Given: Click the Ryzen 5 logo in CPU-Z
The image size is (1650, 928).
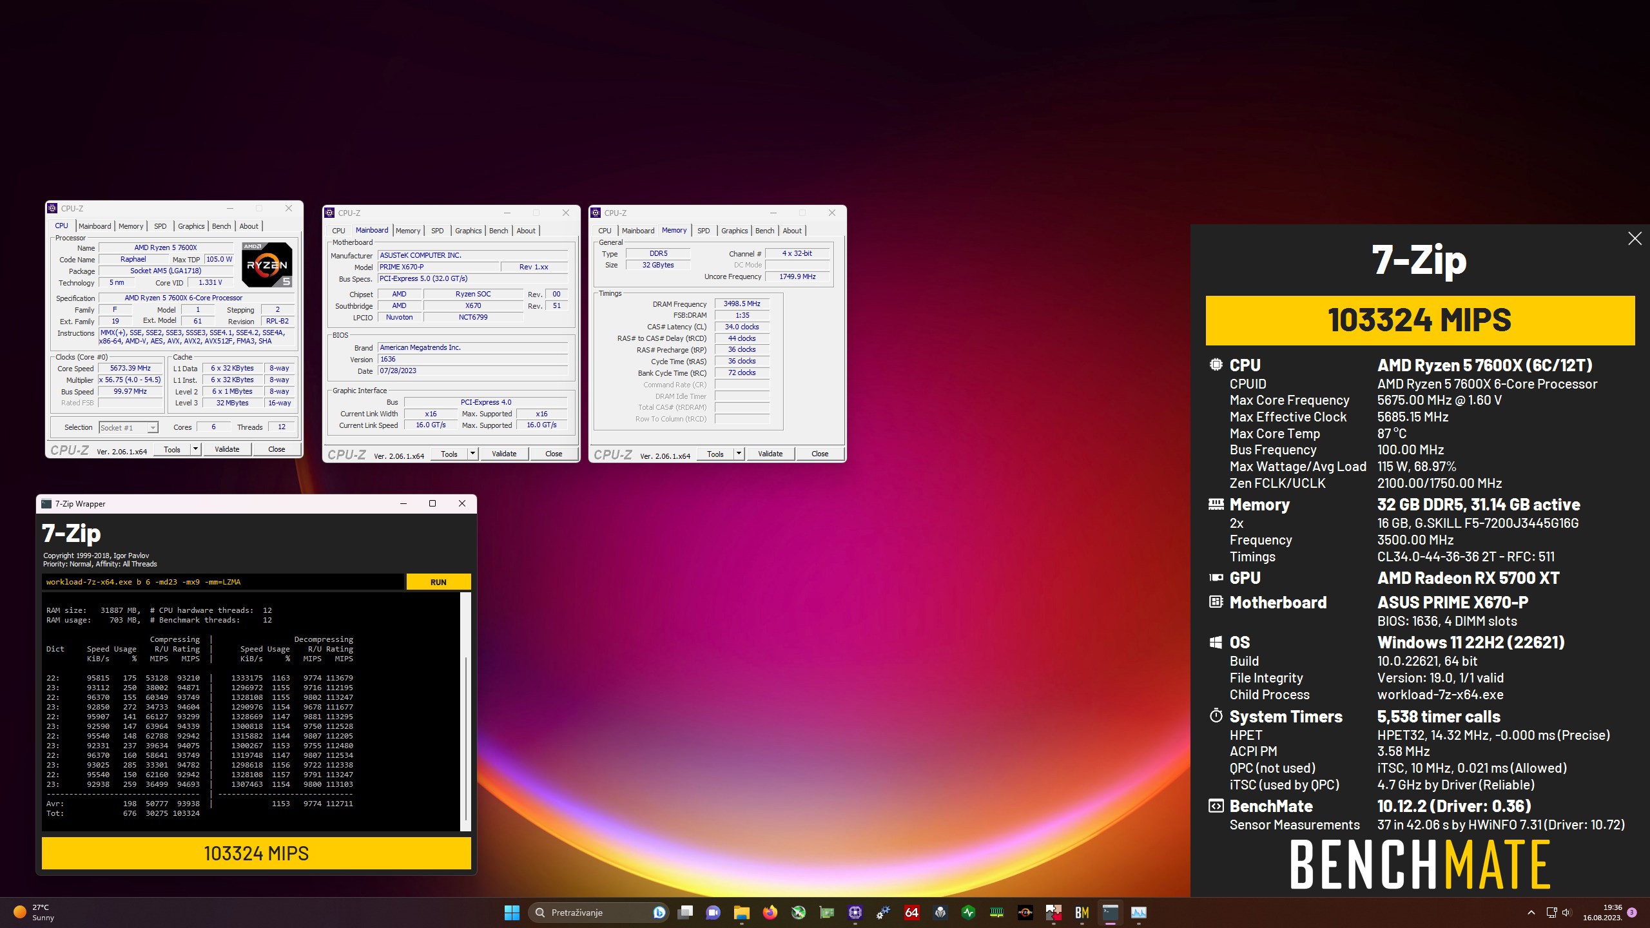Looking at the screenshot, I should click(267, 265).
